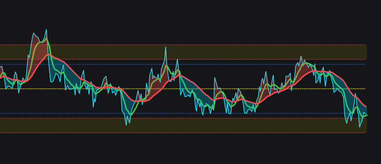Click the red line plateau on the right side
381x164 pixels.
pos(319,71)
